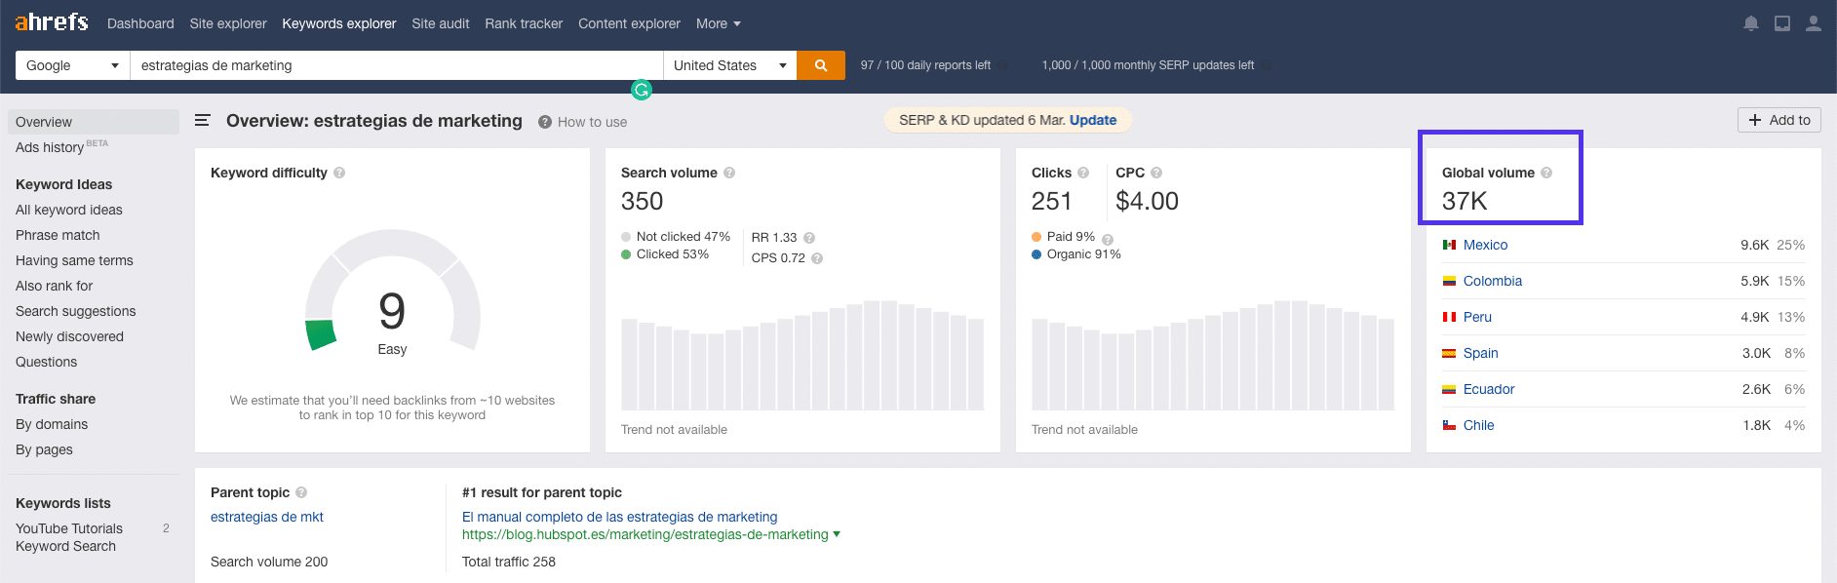Open the notifications bell icon

[x=1750, y=23]
